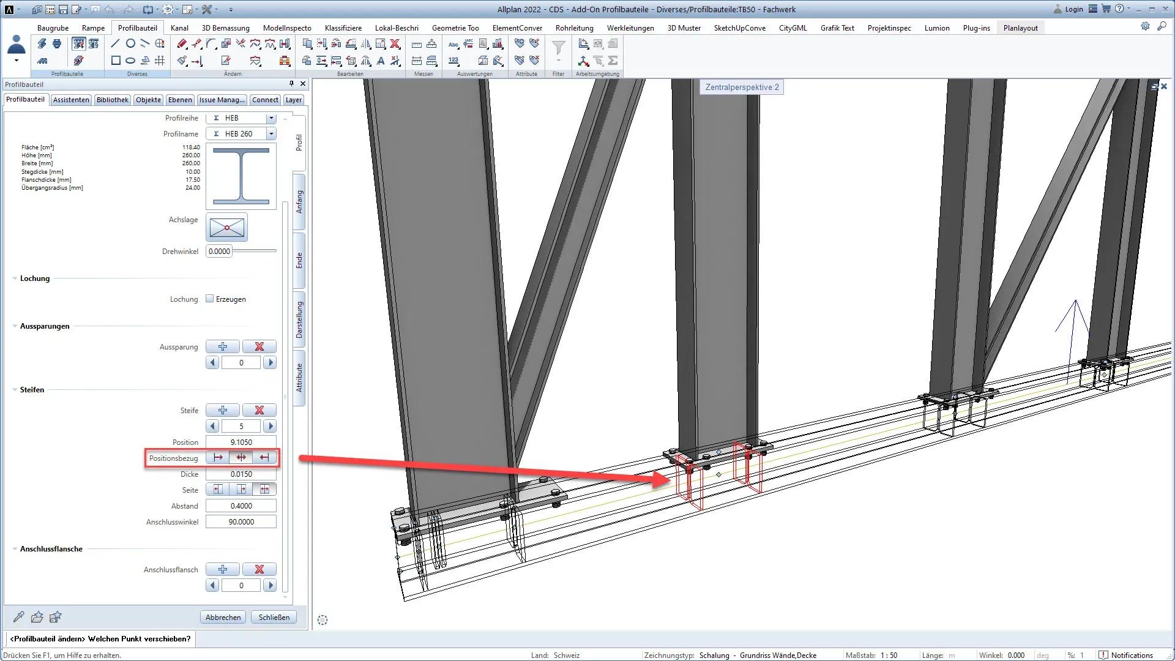Select the line drawing tool
The height and width of the screenshot is (661, 1175).
coord(115,43)
